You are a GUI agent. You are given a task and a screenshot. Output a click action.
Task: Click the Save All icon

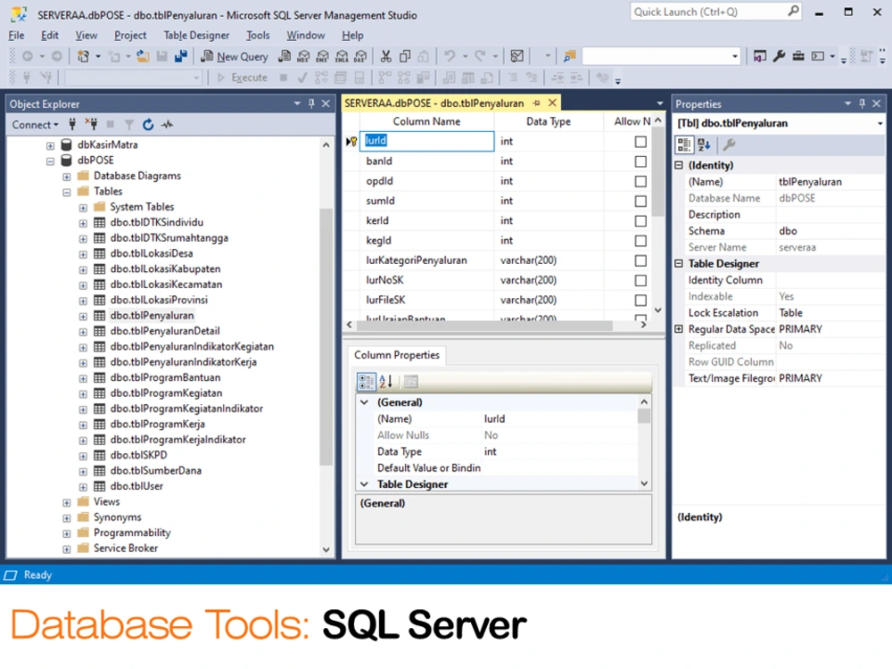point(181,56)
